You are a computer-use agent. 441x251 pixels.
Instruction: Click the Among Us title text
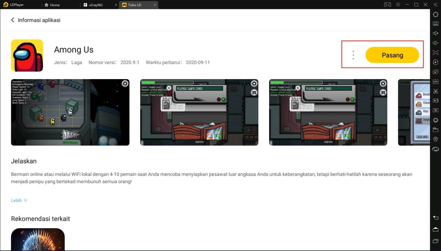[x=74, y=50]
